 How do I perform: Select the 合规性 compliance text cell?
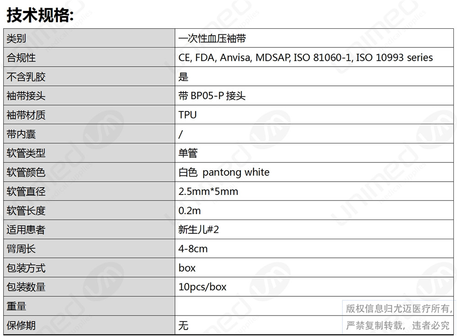pos(314,58)
